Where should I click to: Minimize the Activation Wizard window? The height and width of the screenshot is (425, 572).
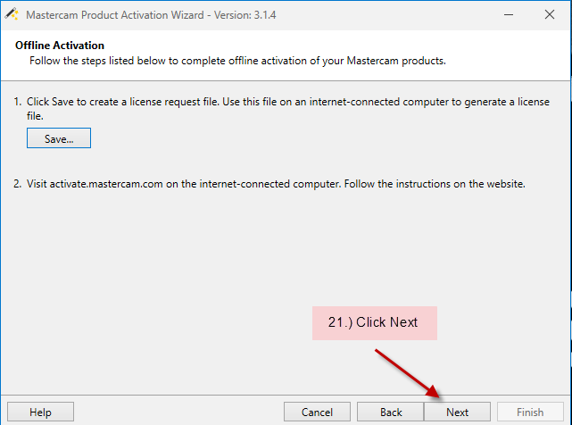pyautogui.click(x=509, y=14)
